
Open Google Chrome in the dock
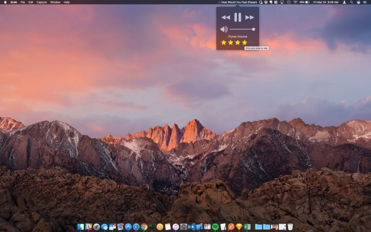[x=144, y=226]
